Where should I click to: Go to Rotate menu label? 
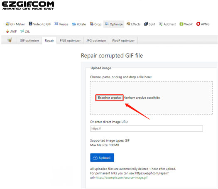81,24
